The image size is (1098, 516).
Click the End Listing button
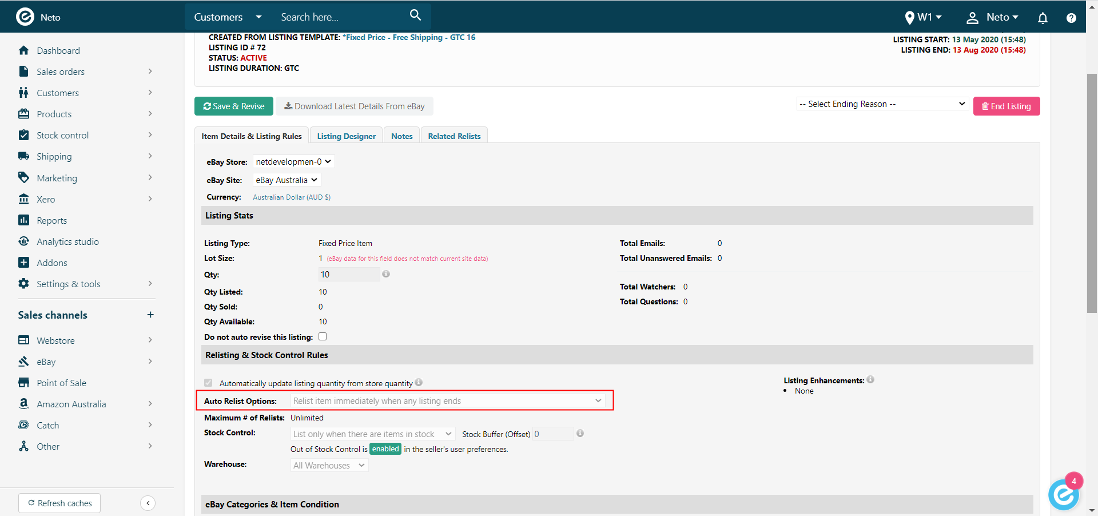1006,106
